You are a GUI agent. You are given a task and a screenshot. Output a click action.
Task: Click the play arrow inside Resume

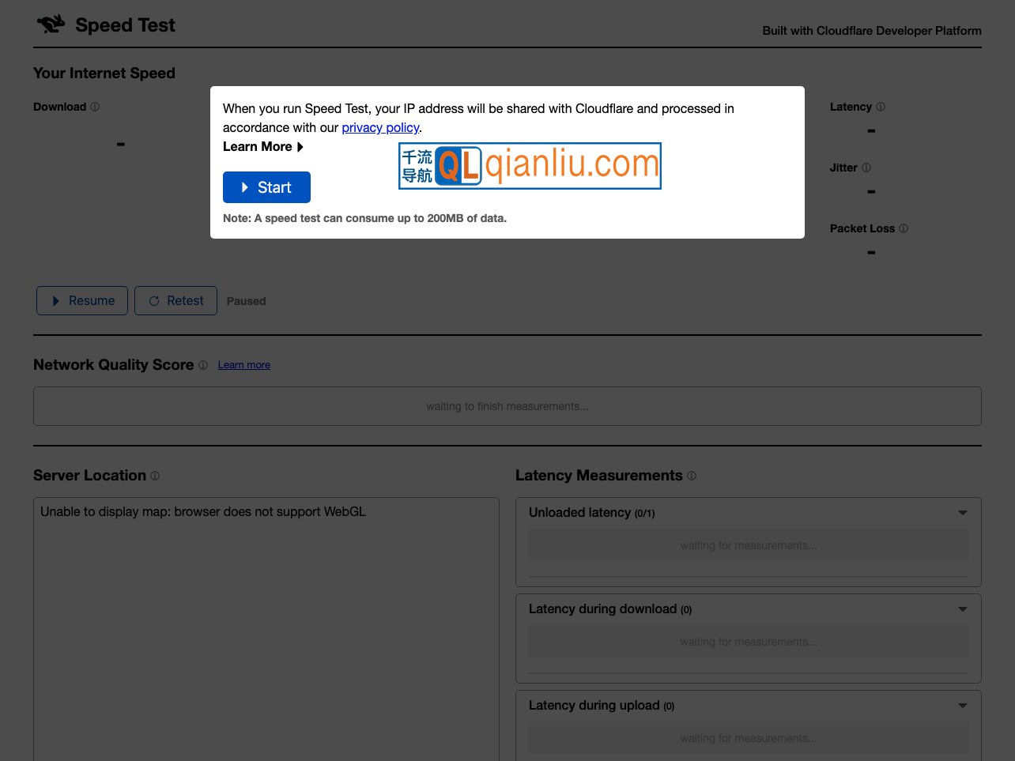(55, 300)
